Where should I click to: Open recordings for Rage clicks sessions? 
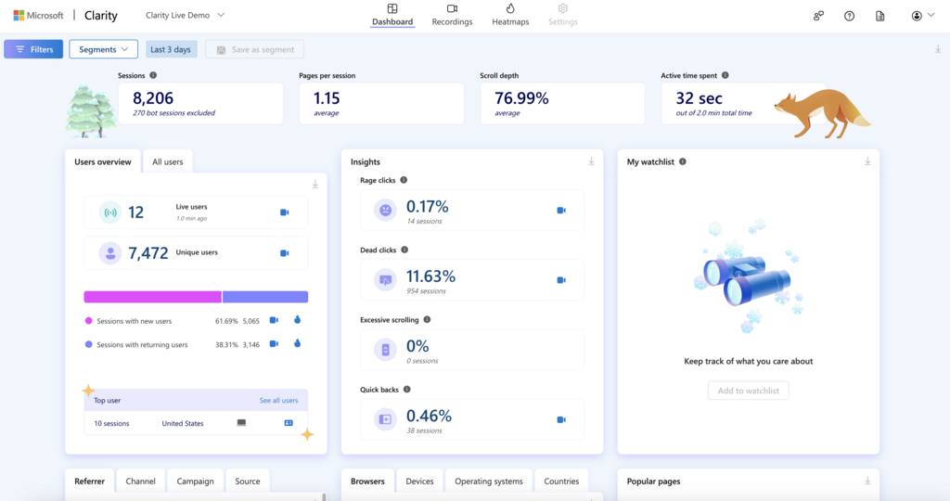point(561,211)
